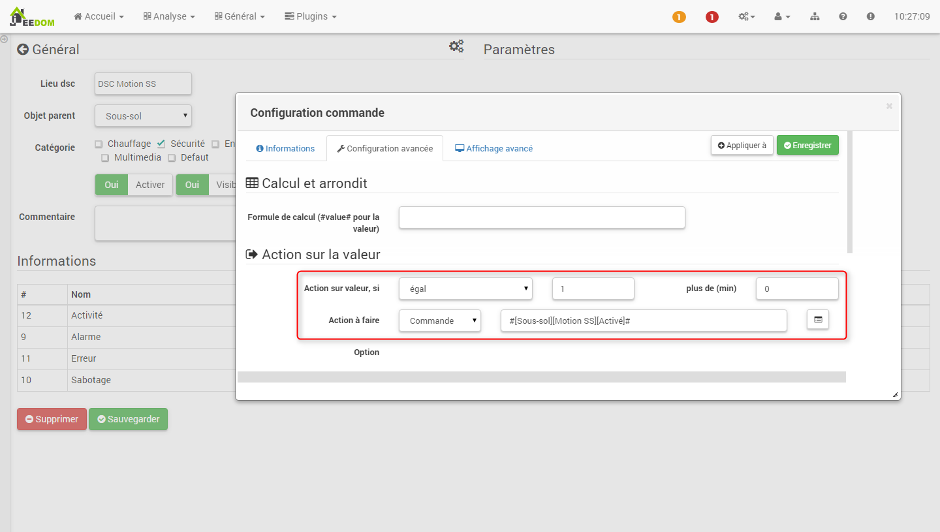Image resolution: width=940 pixels, height=532 pixels.
Task: Click the sitemap network icon
Action: [x=815, y=16]
